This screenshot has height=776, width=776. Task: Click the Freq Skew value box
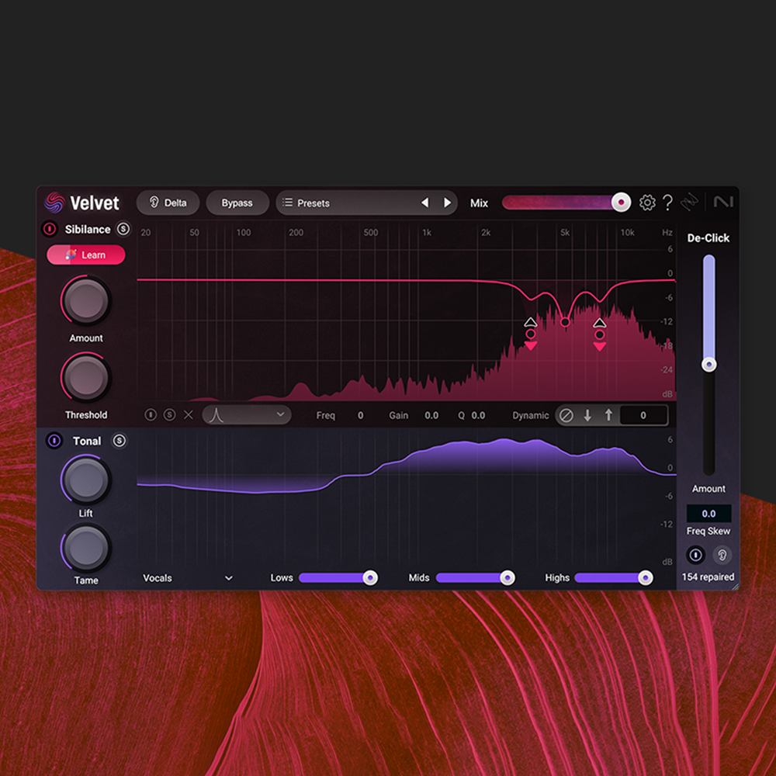[708, 513]
